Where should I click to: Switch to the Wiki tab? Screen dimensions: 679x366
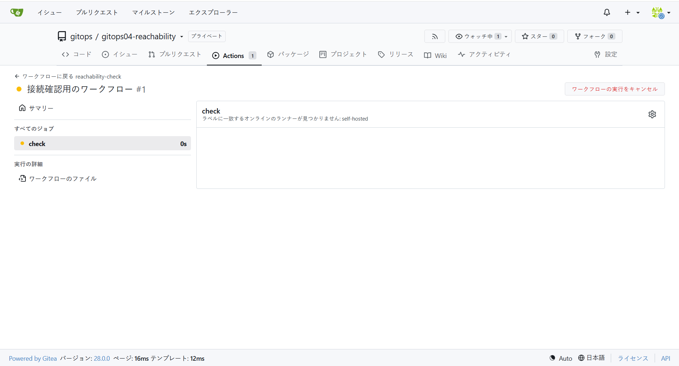pyautogui.click(x=435, y=56)
